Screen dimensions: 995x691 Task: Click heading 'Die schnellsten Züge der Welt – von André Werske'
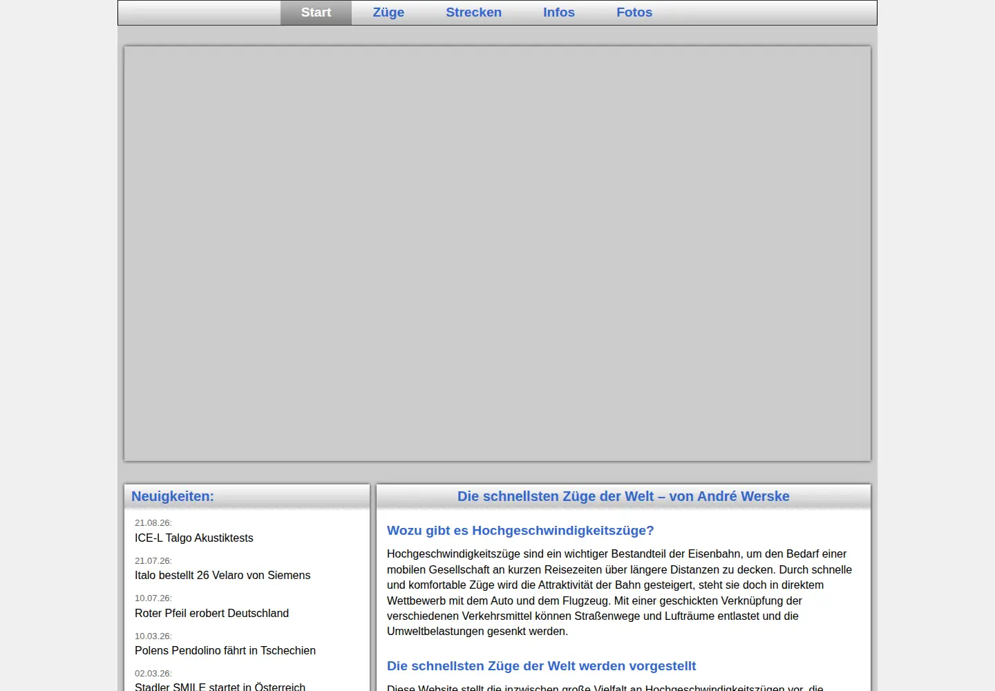pyautogui.click(x=623, y=496)
